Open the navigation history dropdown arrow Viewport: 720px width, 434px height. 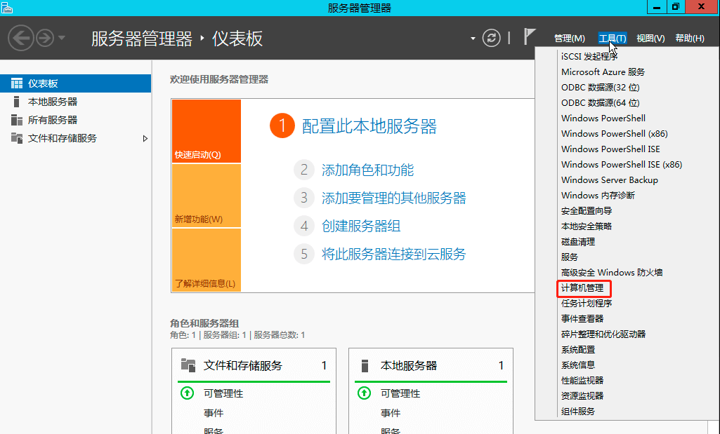click(62, 38)
